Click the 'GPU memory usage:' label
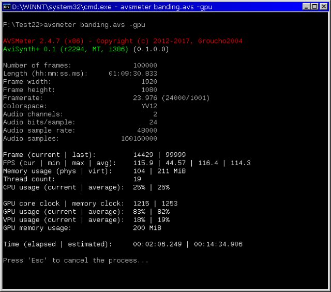 [37, 228]
